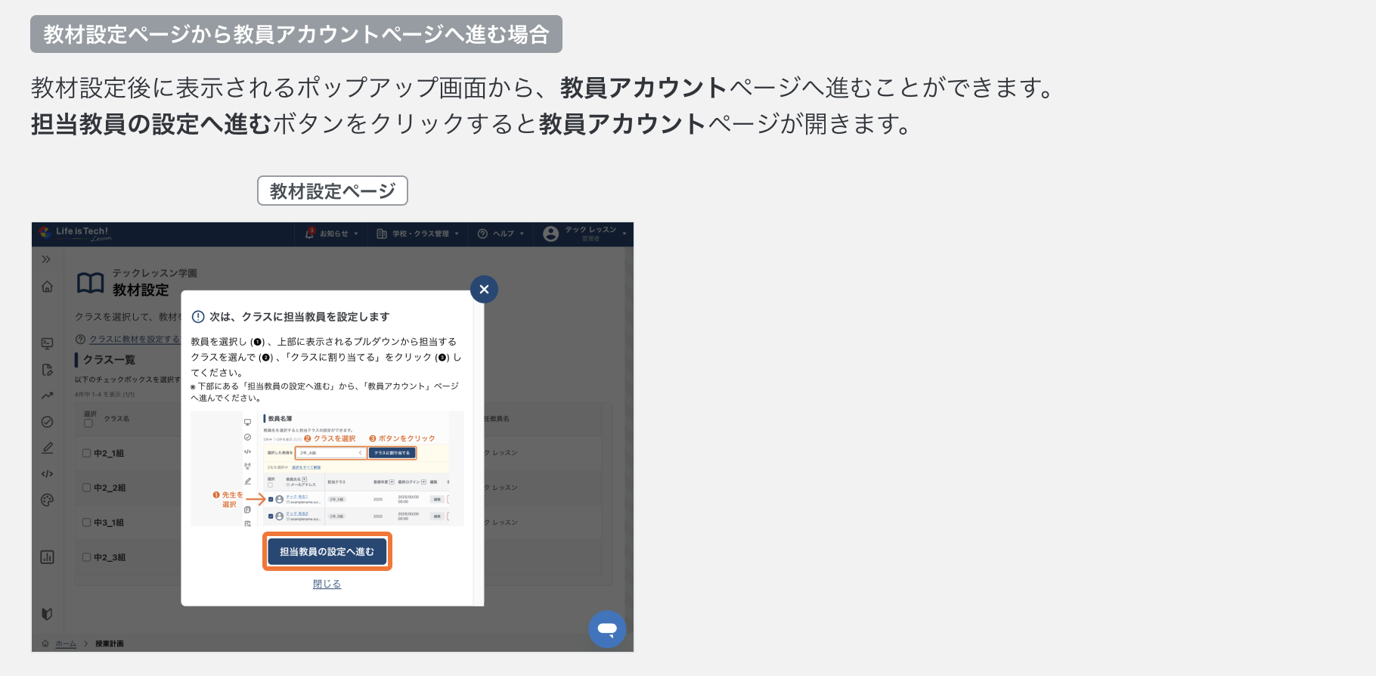Click the Life is Tech! Lesson logo
Screen dimensions: 1376x676
(x=76, y=234)
